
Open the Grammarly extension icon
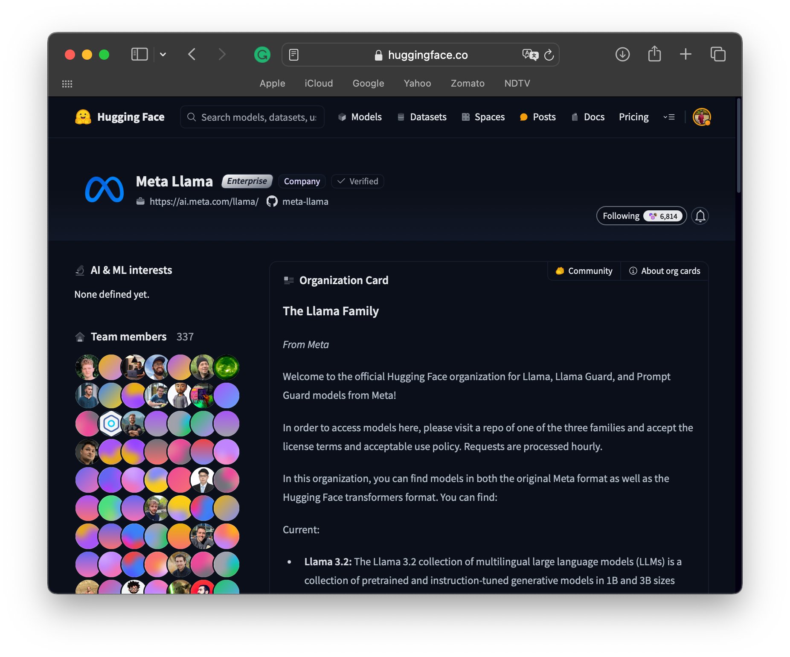coord(262,55)
